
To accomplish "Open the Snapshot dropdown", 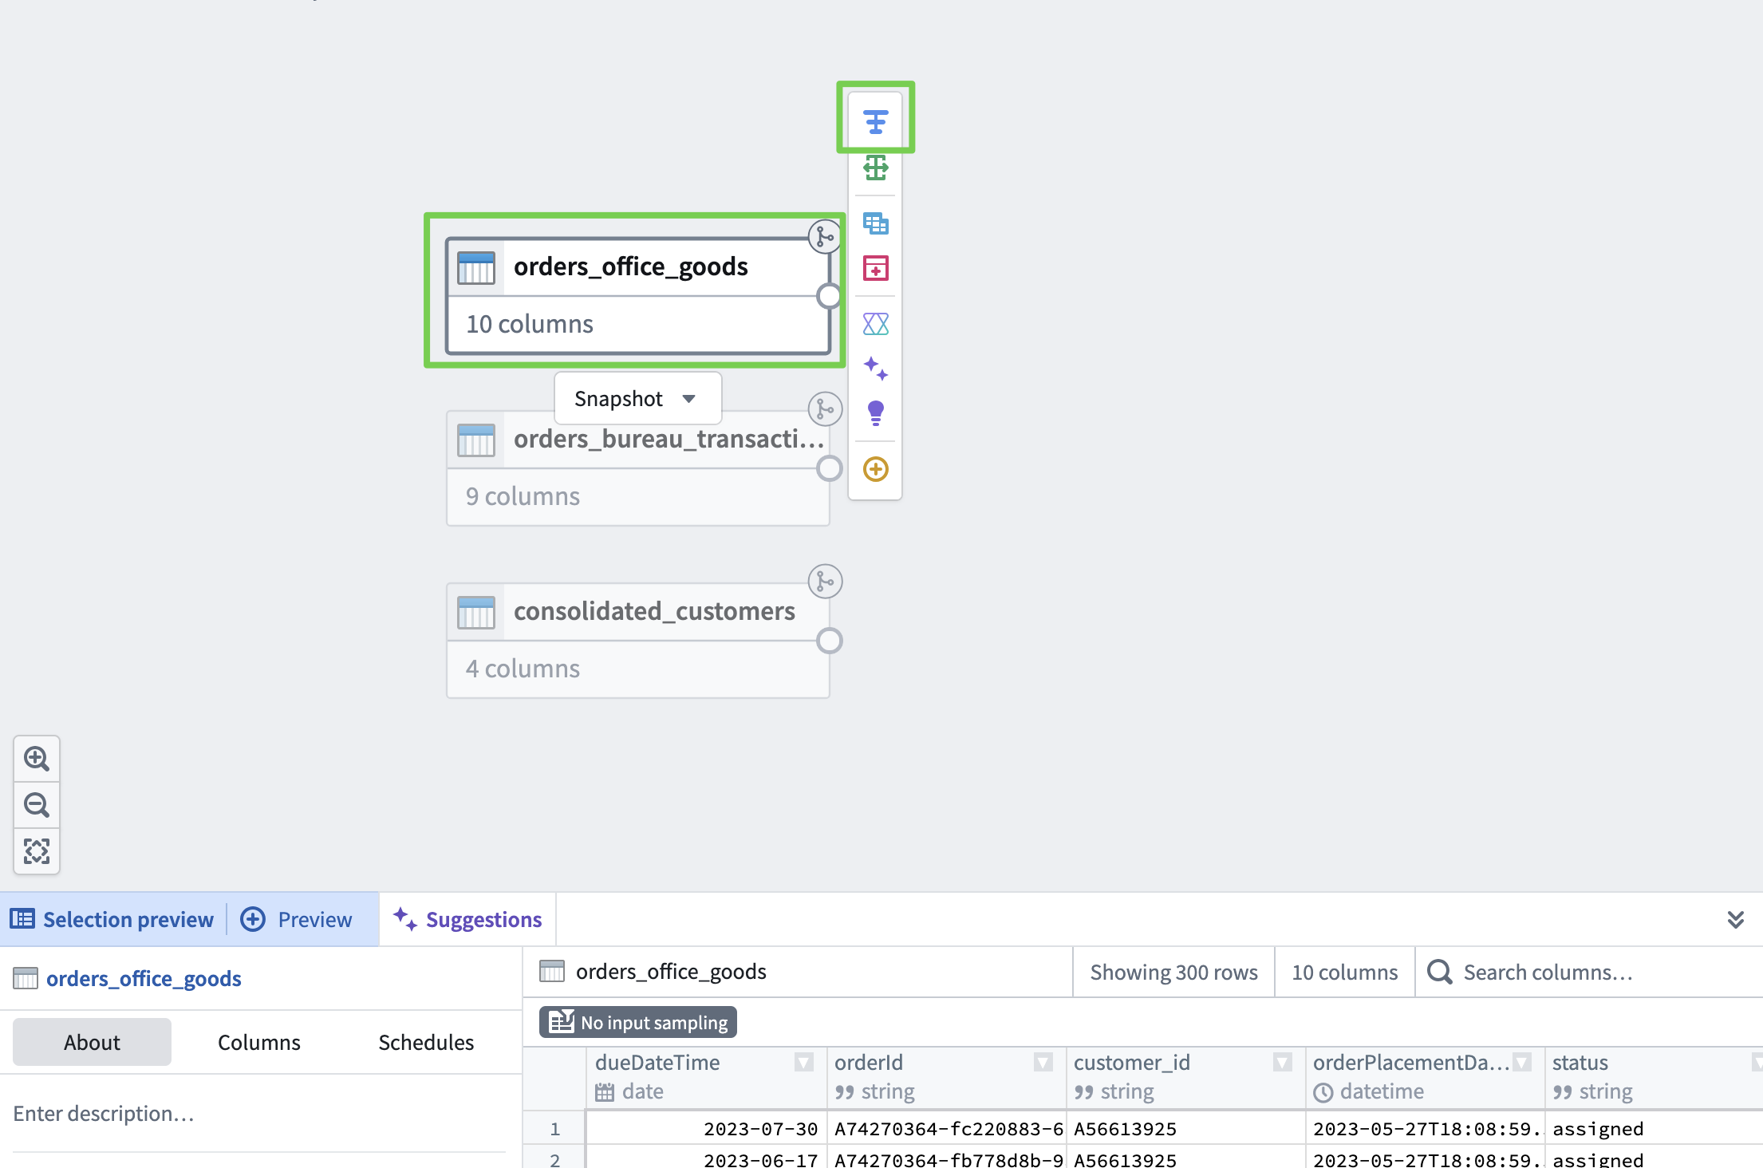I will [x=637, y=398].
